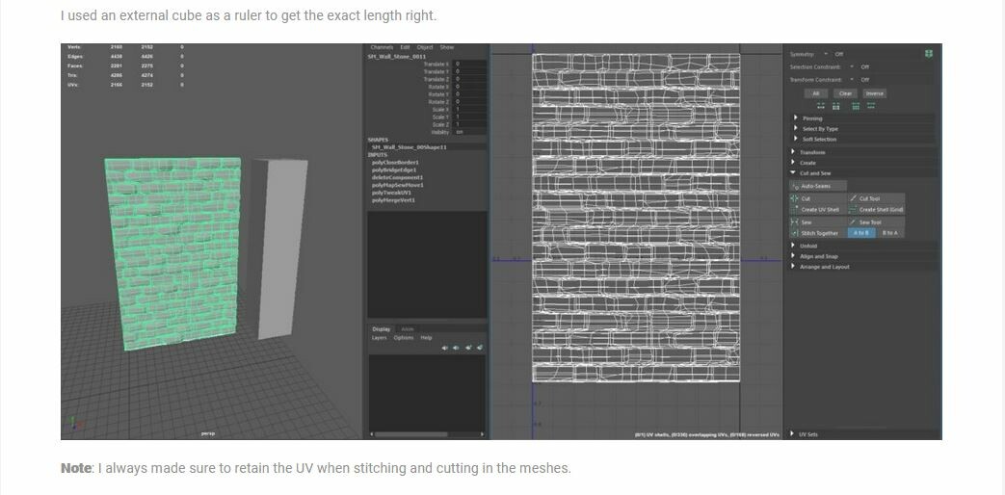1005x495 pixels.
Task: Select the polyTweakUV1 input node
Action: coord(391,192)
